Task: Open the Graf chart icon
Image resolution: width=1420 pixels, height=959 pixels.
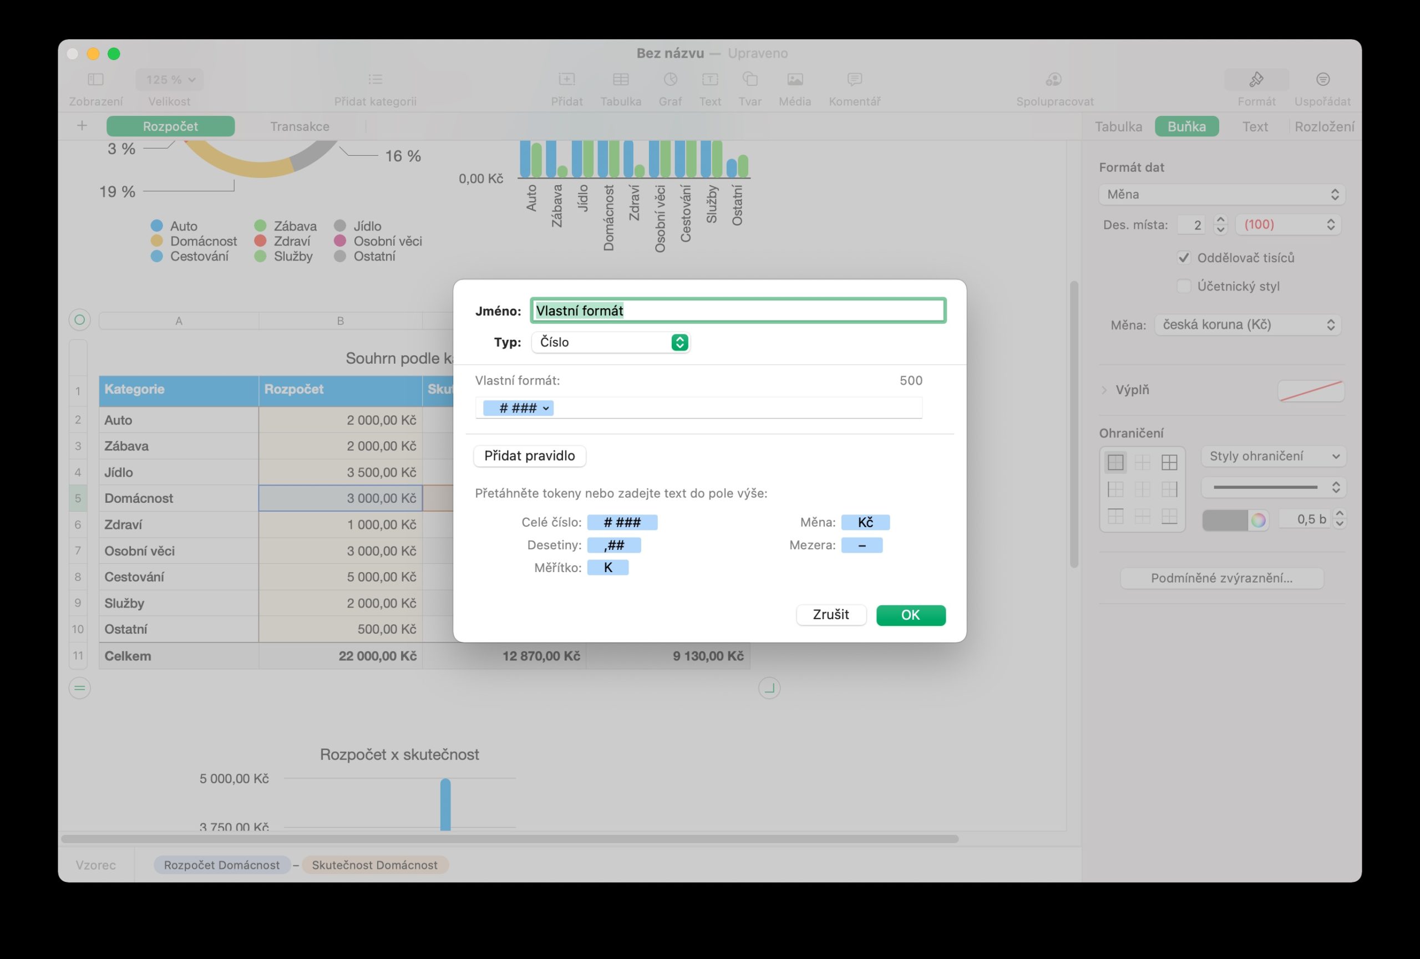Action: pos(670,79)
